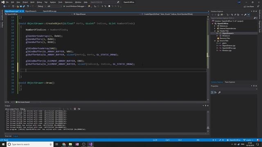Image resolution: width=262 pixels, height=147 pixels.
Task: Click Show All Files icon in Solution Explorer
Action: click(238, 15)
